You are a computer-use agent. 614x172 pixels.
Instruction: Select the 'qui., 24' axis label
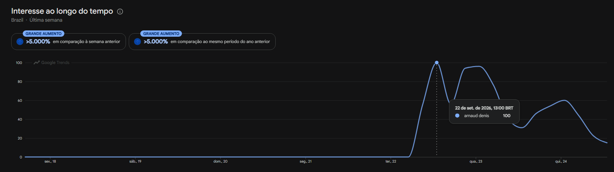561,162
